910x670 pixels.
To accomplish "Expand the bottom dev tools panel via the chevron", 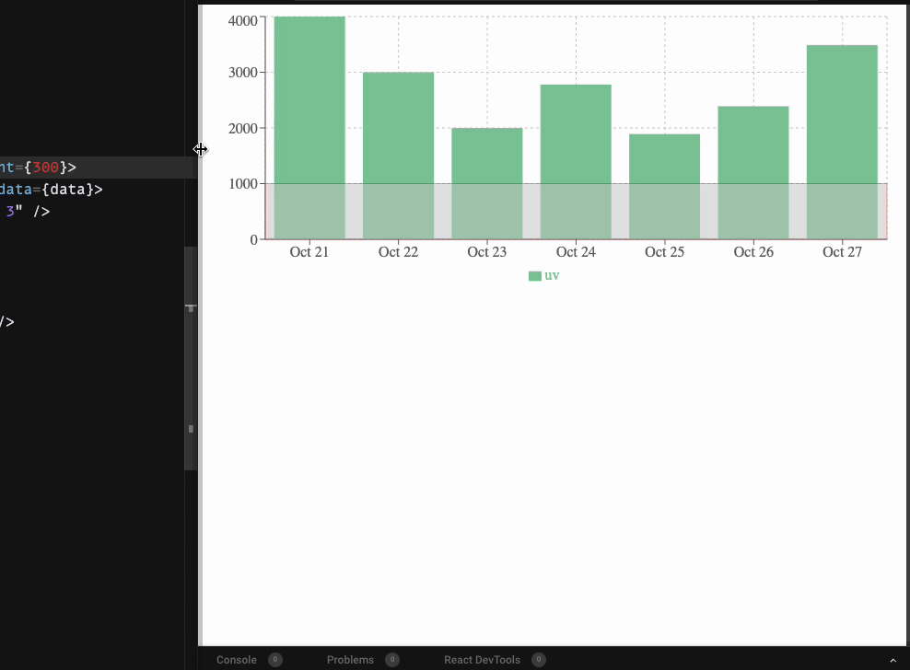I will pos(892,659).
